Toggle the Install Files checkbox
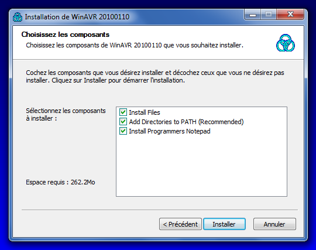The height and width of the screenshot is (250, 316). 123,112
